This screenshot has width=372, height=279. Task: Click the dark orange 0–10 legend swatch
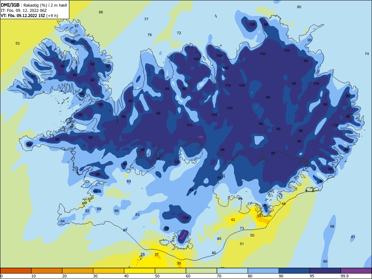coord(16,271)
